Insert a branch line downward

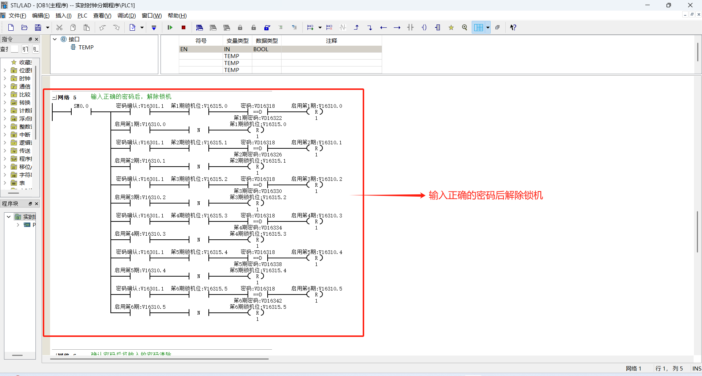point(370,27)
